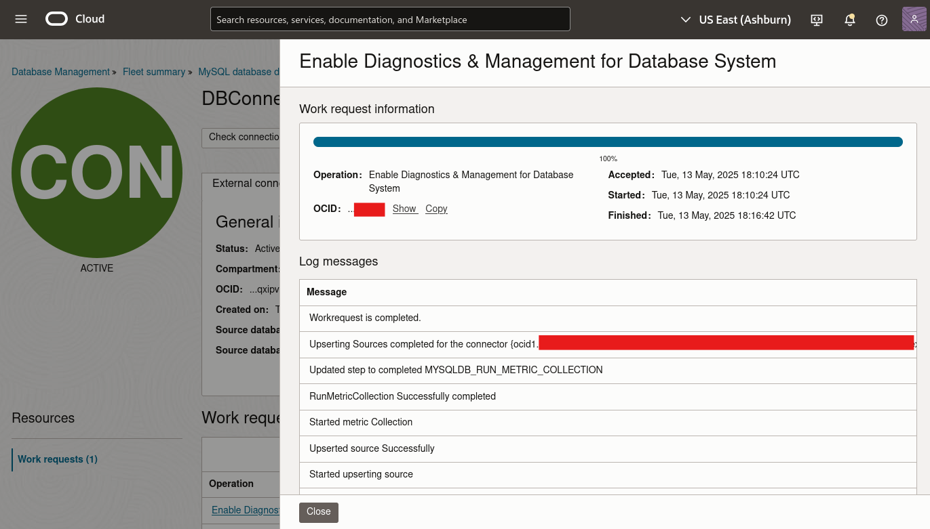Open Cloud Shell developer tools icon
Screen dimensions: 930x529
(x=816, y=21)
